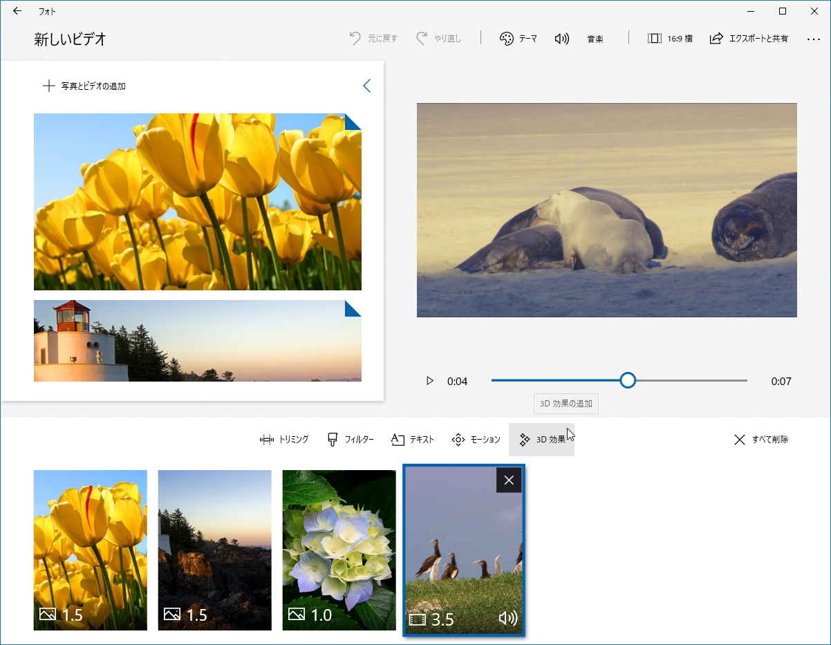This screenshot has width=831, height=645.
Task: Open the 16:9 横 aspect ratio dropdown
Action: point(670,39)
